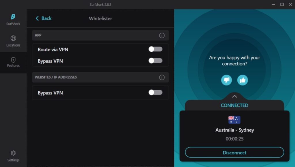This screenshot has height=167, width=295.
Task: Click the Australia - Sydney location name
Action: pos(235,130)
